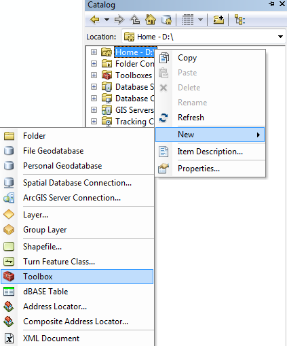Screen dimensions: 287x346
Task: Expand the Toolboxes tree node
Action: click(x=94, y=75)
